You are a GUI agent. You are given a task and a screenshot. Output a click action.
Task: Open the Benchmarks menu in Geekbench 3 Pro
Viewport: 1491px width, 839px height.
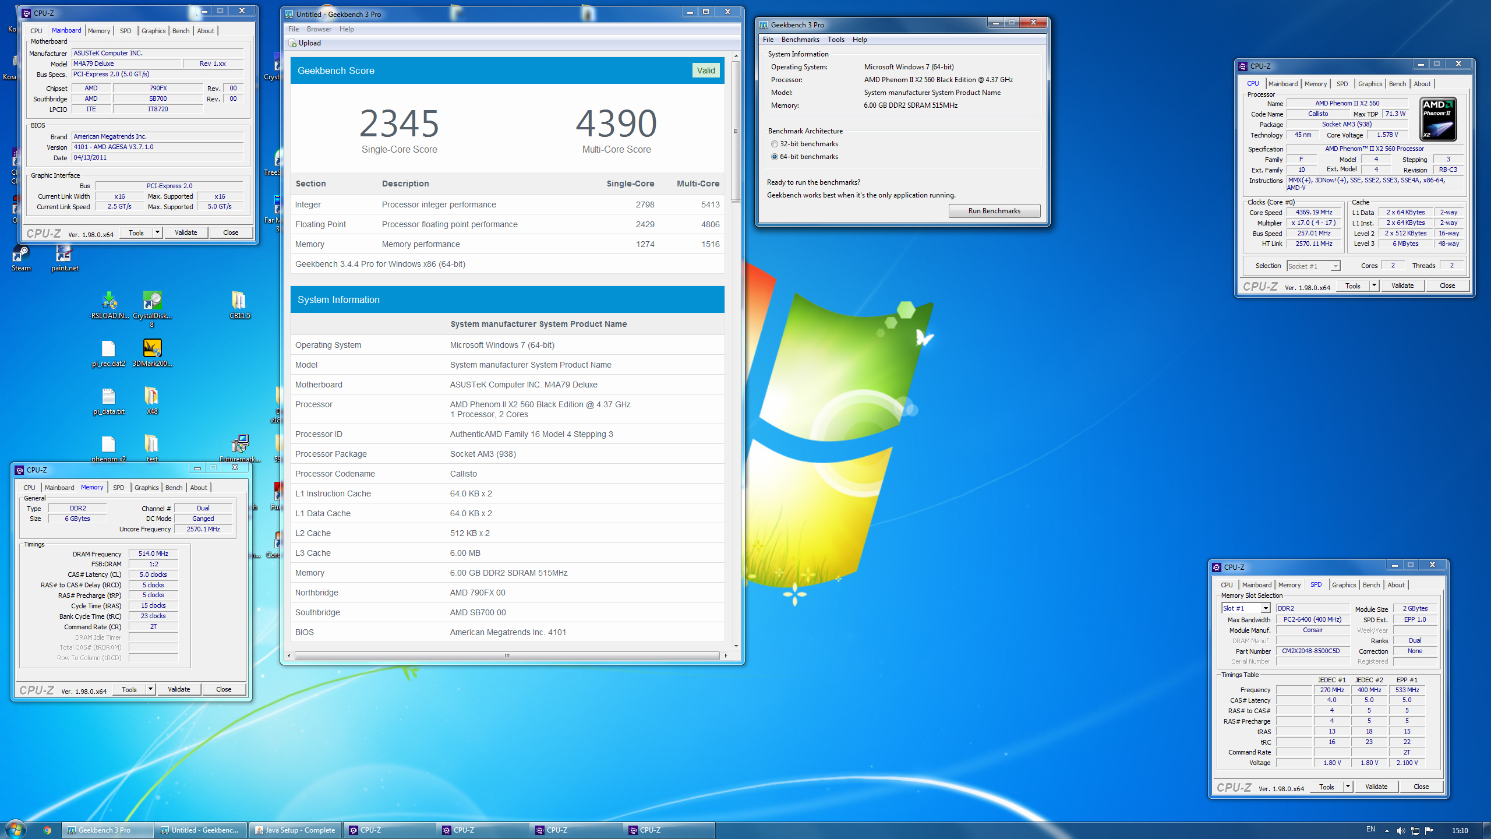800,40
